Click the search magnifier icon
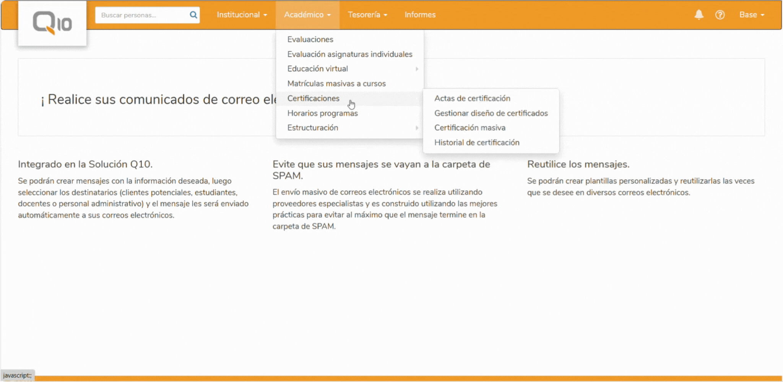This screenshot has width=783, height=382. point(193,15)
